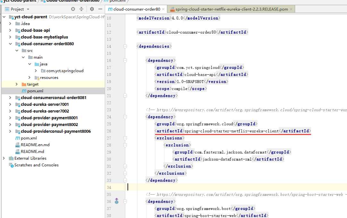Click line number 34 in gutter

(109, 188)
